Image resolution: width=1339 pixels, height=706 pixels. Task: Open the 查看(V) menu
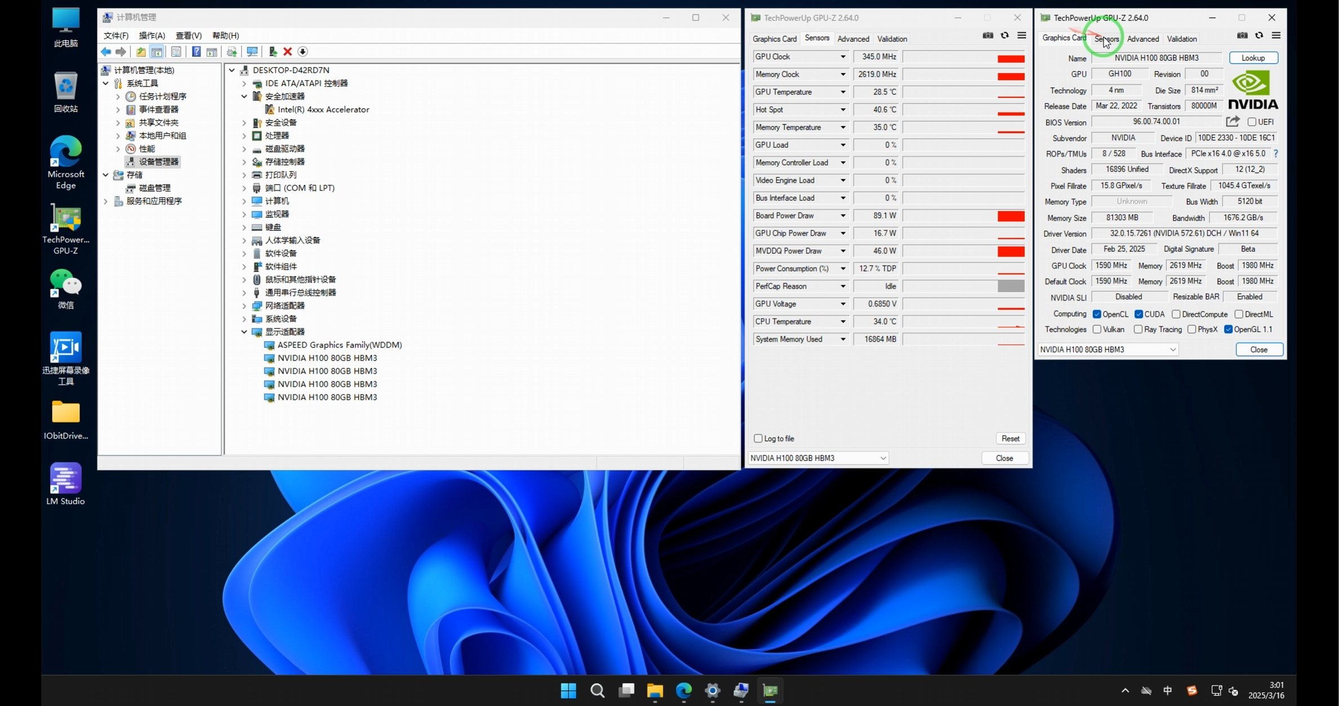pyautogui.click(x=189, y=35)
